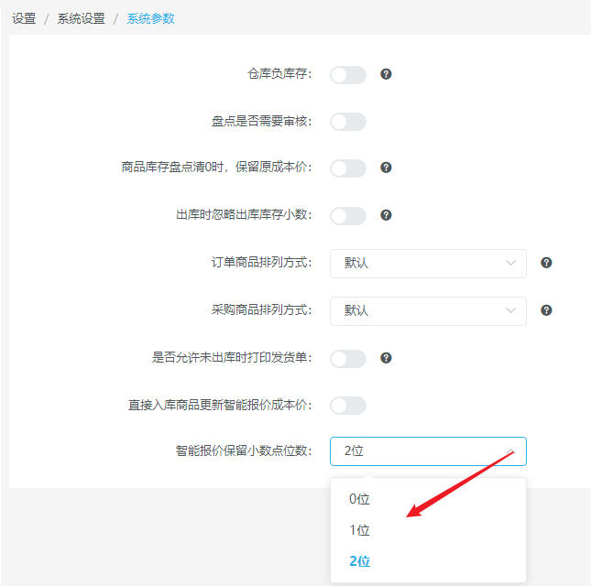Go to 系统设置 in the breadcrumb
591x586 pixels.
pyautogui.click(x=81, y=18)
